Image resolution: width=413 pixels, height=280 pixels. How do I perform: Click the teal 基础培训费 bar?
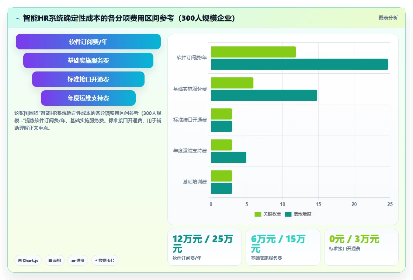pyautogui.click(x=222, y=188)
